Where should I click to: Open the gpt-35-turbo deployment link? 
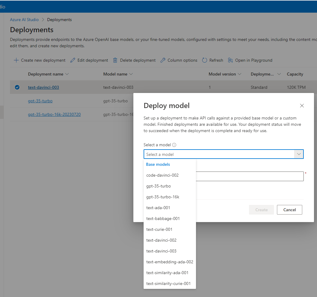(40, 101)
